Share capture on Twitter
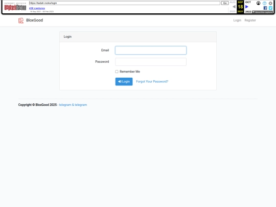Screen dimensions: 276x207 pyautogui.click(x=270, y=8)
